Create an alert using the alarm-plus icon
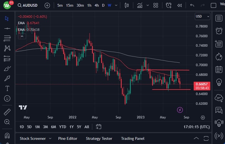The image size is (225, 144). 168,5
